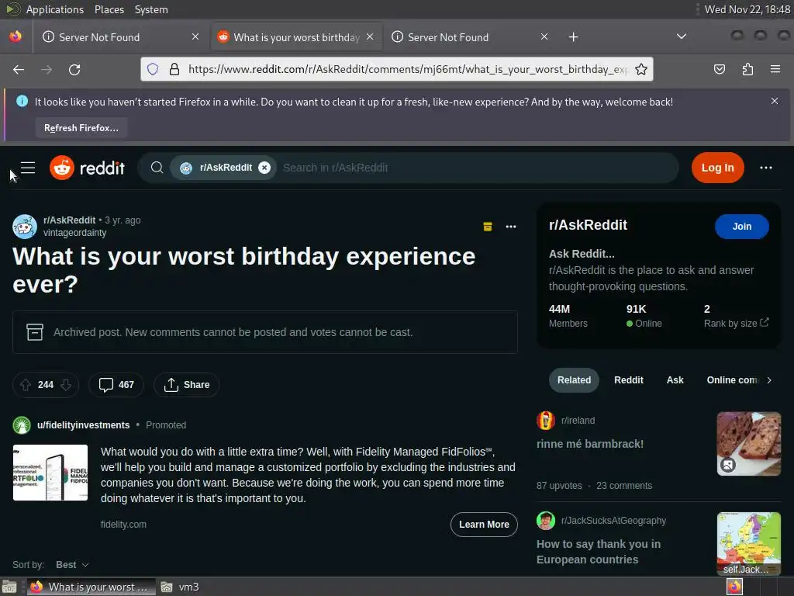Reload the current page
Viewport: 794px width, 596px height.
(74, 69)
